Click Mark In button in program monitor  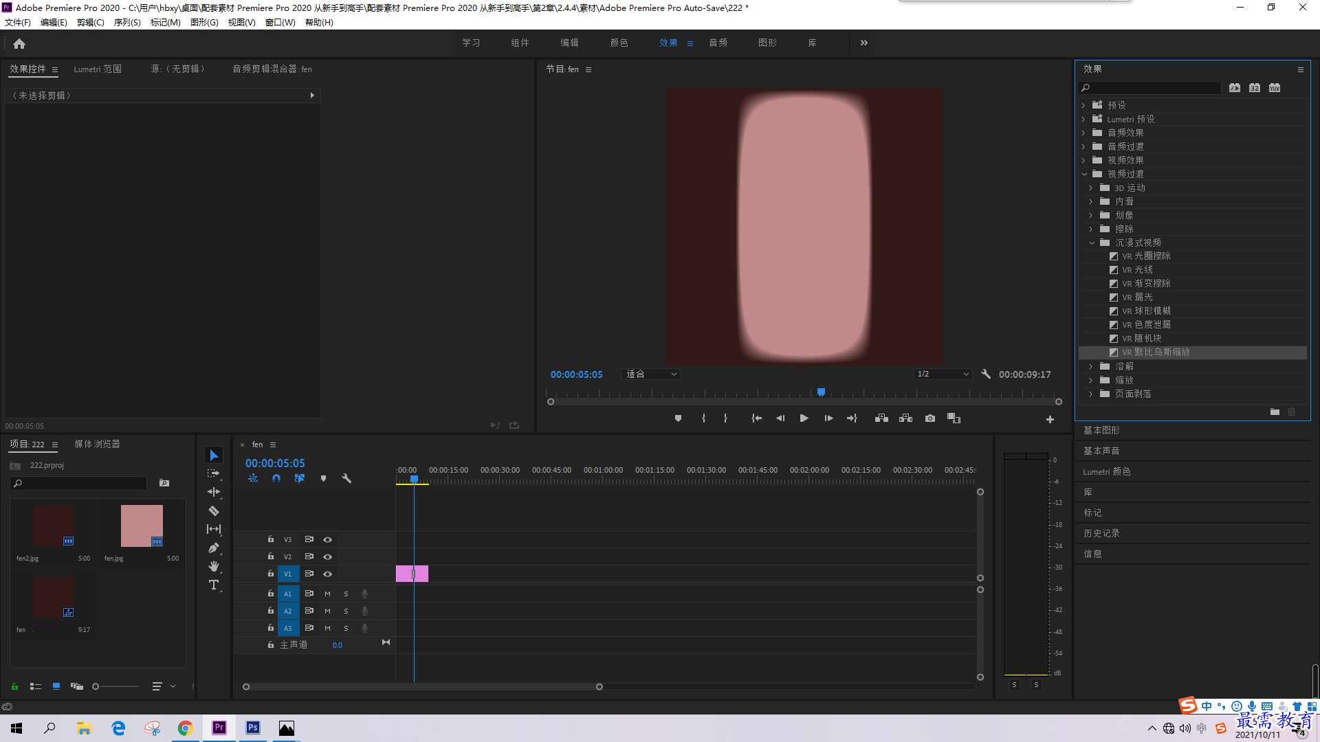[703, 418]
